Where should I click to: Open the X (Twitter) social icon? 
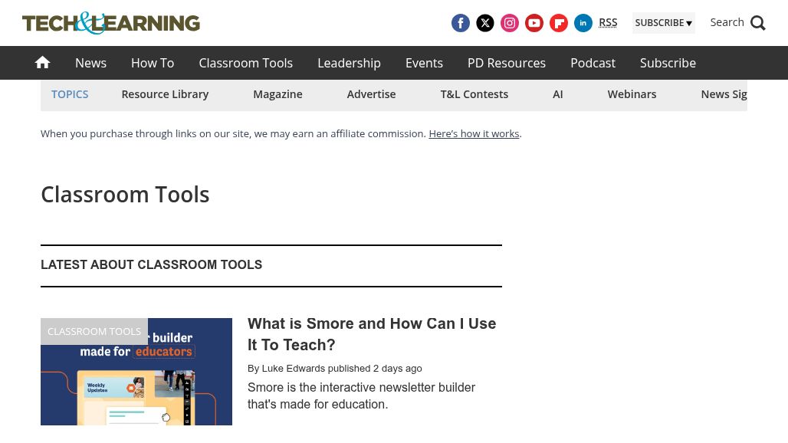(485, 23)
